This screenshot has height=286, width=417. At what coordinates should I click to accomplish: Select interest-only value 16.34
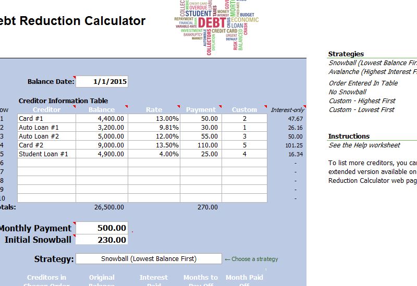tap(296, 154)
